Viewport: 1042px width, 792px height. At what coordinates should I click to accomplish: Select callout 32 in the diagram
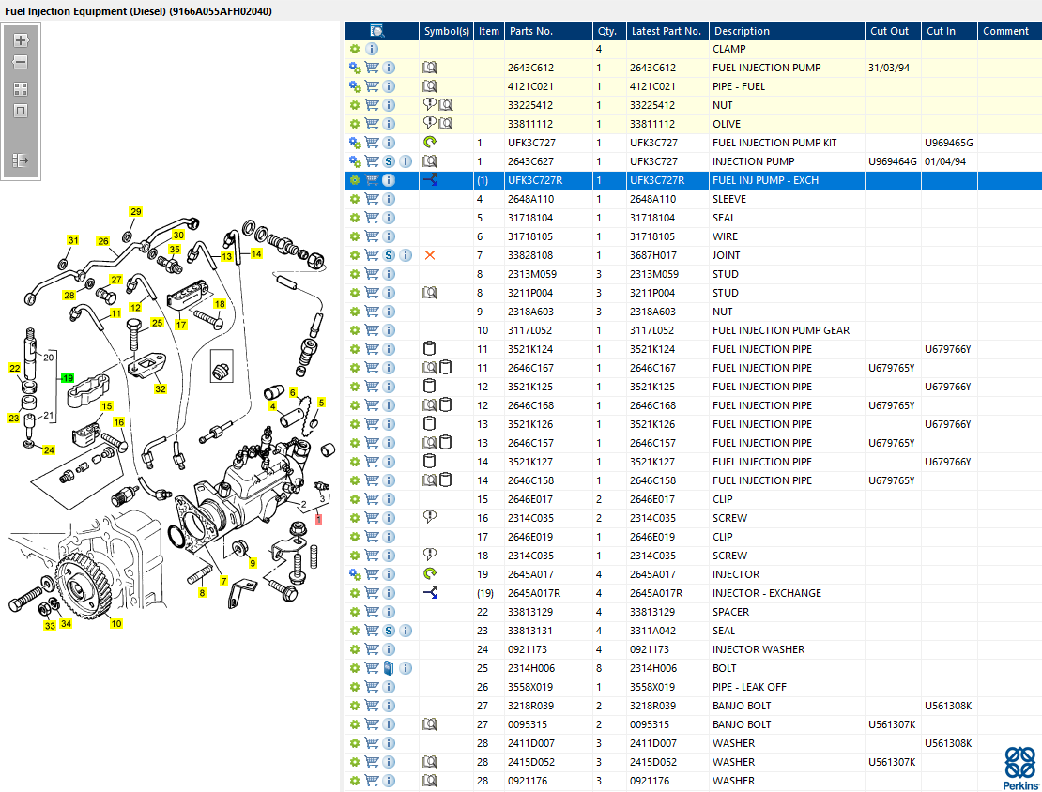(x=161, y=388)
